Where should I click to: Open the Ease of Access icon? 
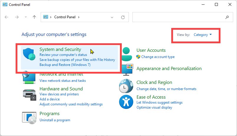[x=126, y=102]
